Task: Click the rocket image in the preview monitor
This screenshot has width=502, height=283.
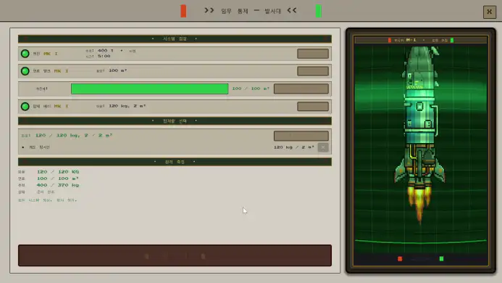Action: [420, 135]
